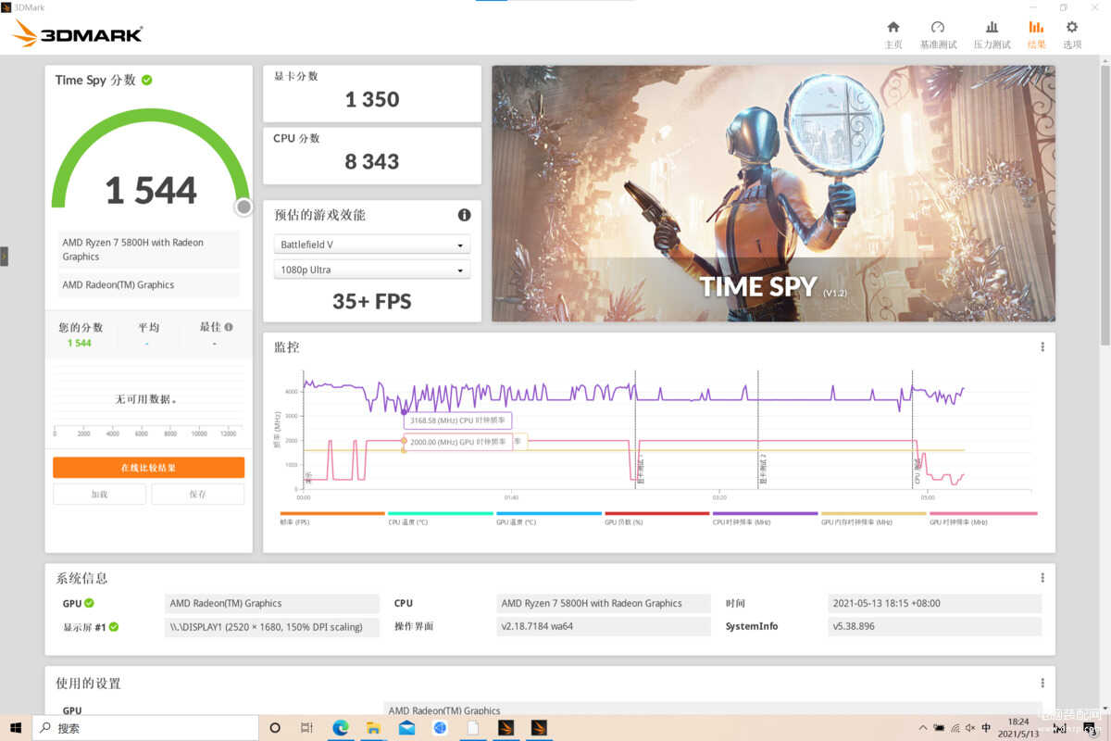The width and height of the screenshot is (1111, 741).
Task: Toggle the GPU 内存时钟频率 legend series
Action: pyautogui.click(x=873, y=518)
